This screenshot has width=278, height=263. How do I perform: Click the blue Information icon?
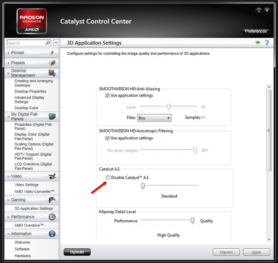(x=52, y=234)
